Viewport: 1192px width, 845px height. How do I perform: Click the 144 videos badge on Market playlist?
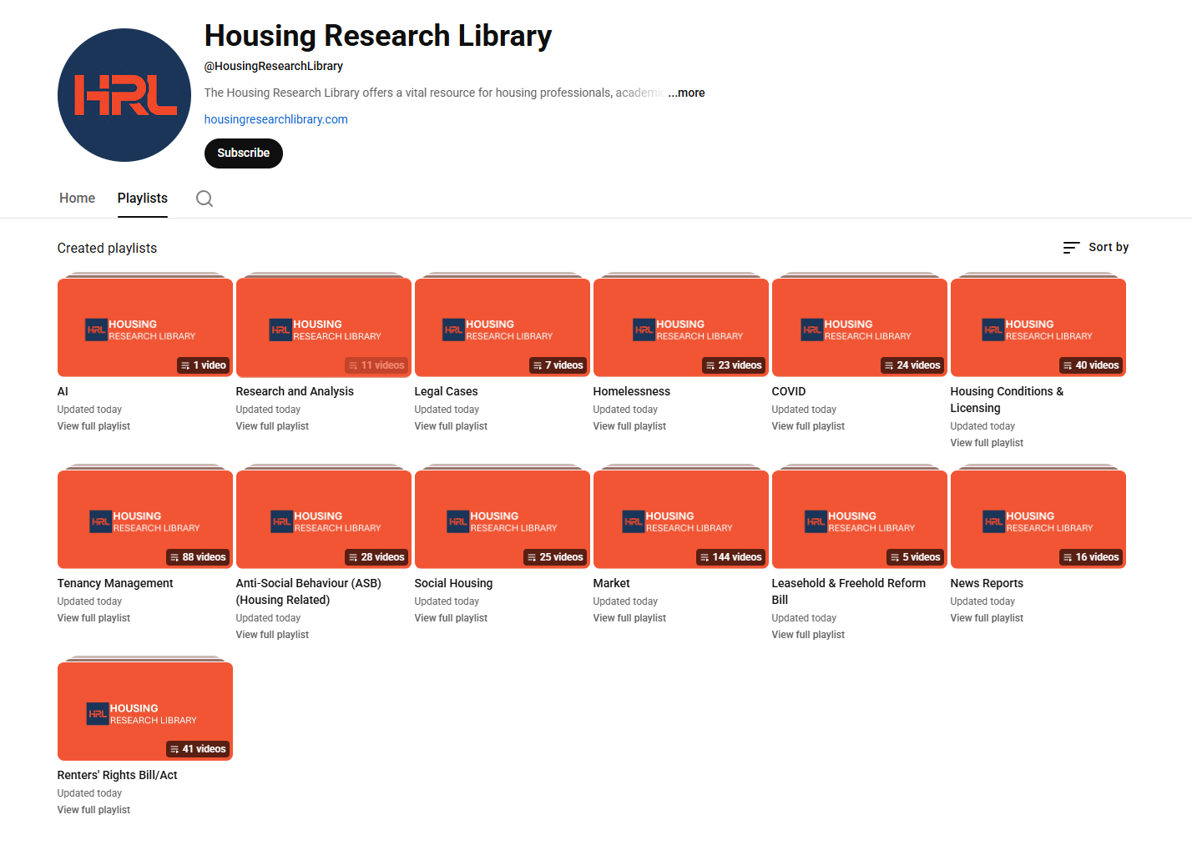730,557
